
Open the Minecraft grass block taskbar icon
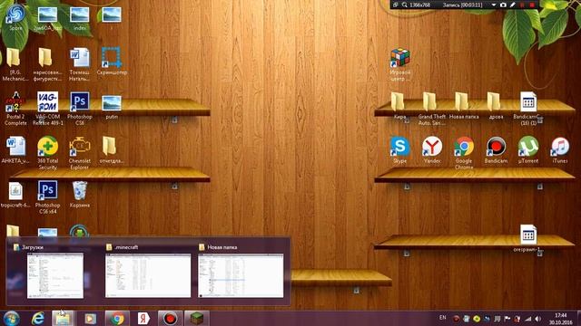(x=197, y=318)
